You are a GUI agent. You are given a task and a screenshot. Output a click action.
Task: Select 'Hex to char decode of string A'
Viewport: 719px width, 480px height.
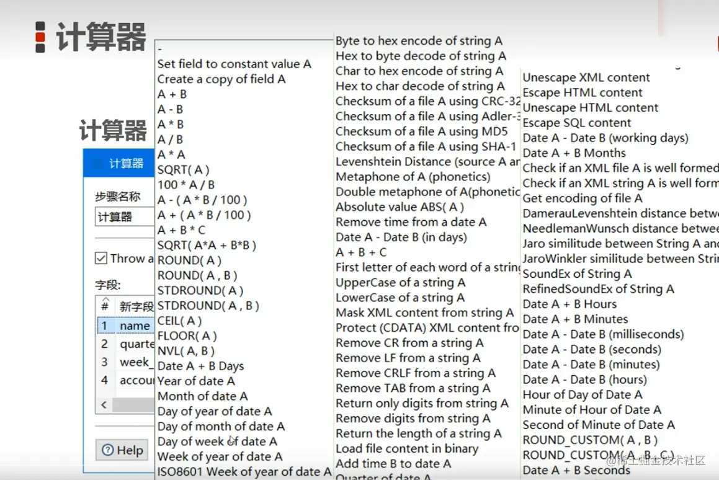pos(420,86)
